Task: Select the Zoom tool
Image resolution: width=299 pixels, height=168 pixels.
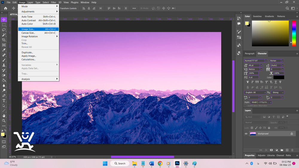Action: [4, 121]
